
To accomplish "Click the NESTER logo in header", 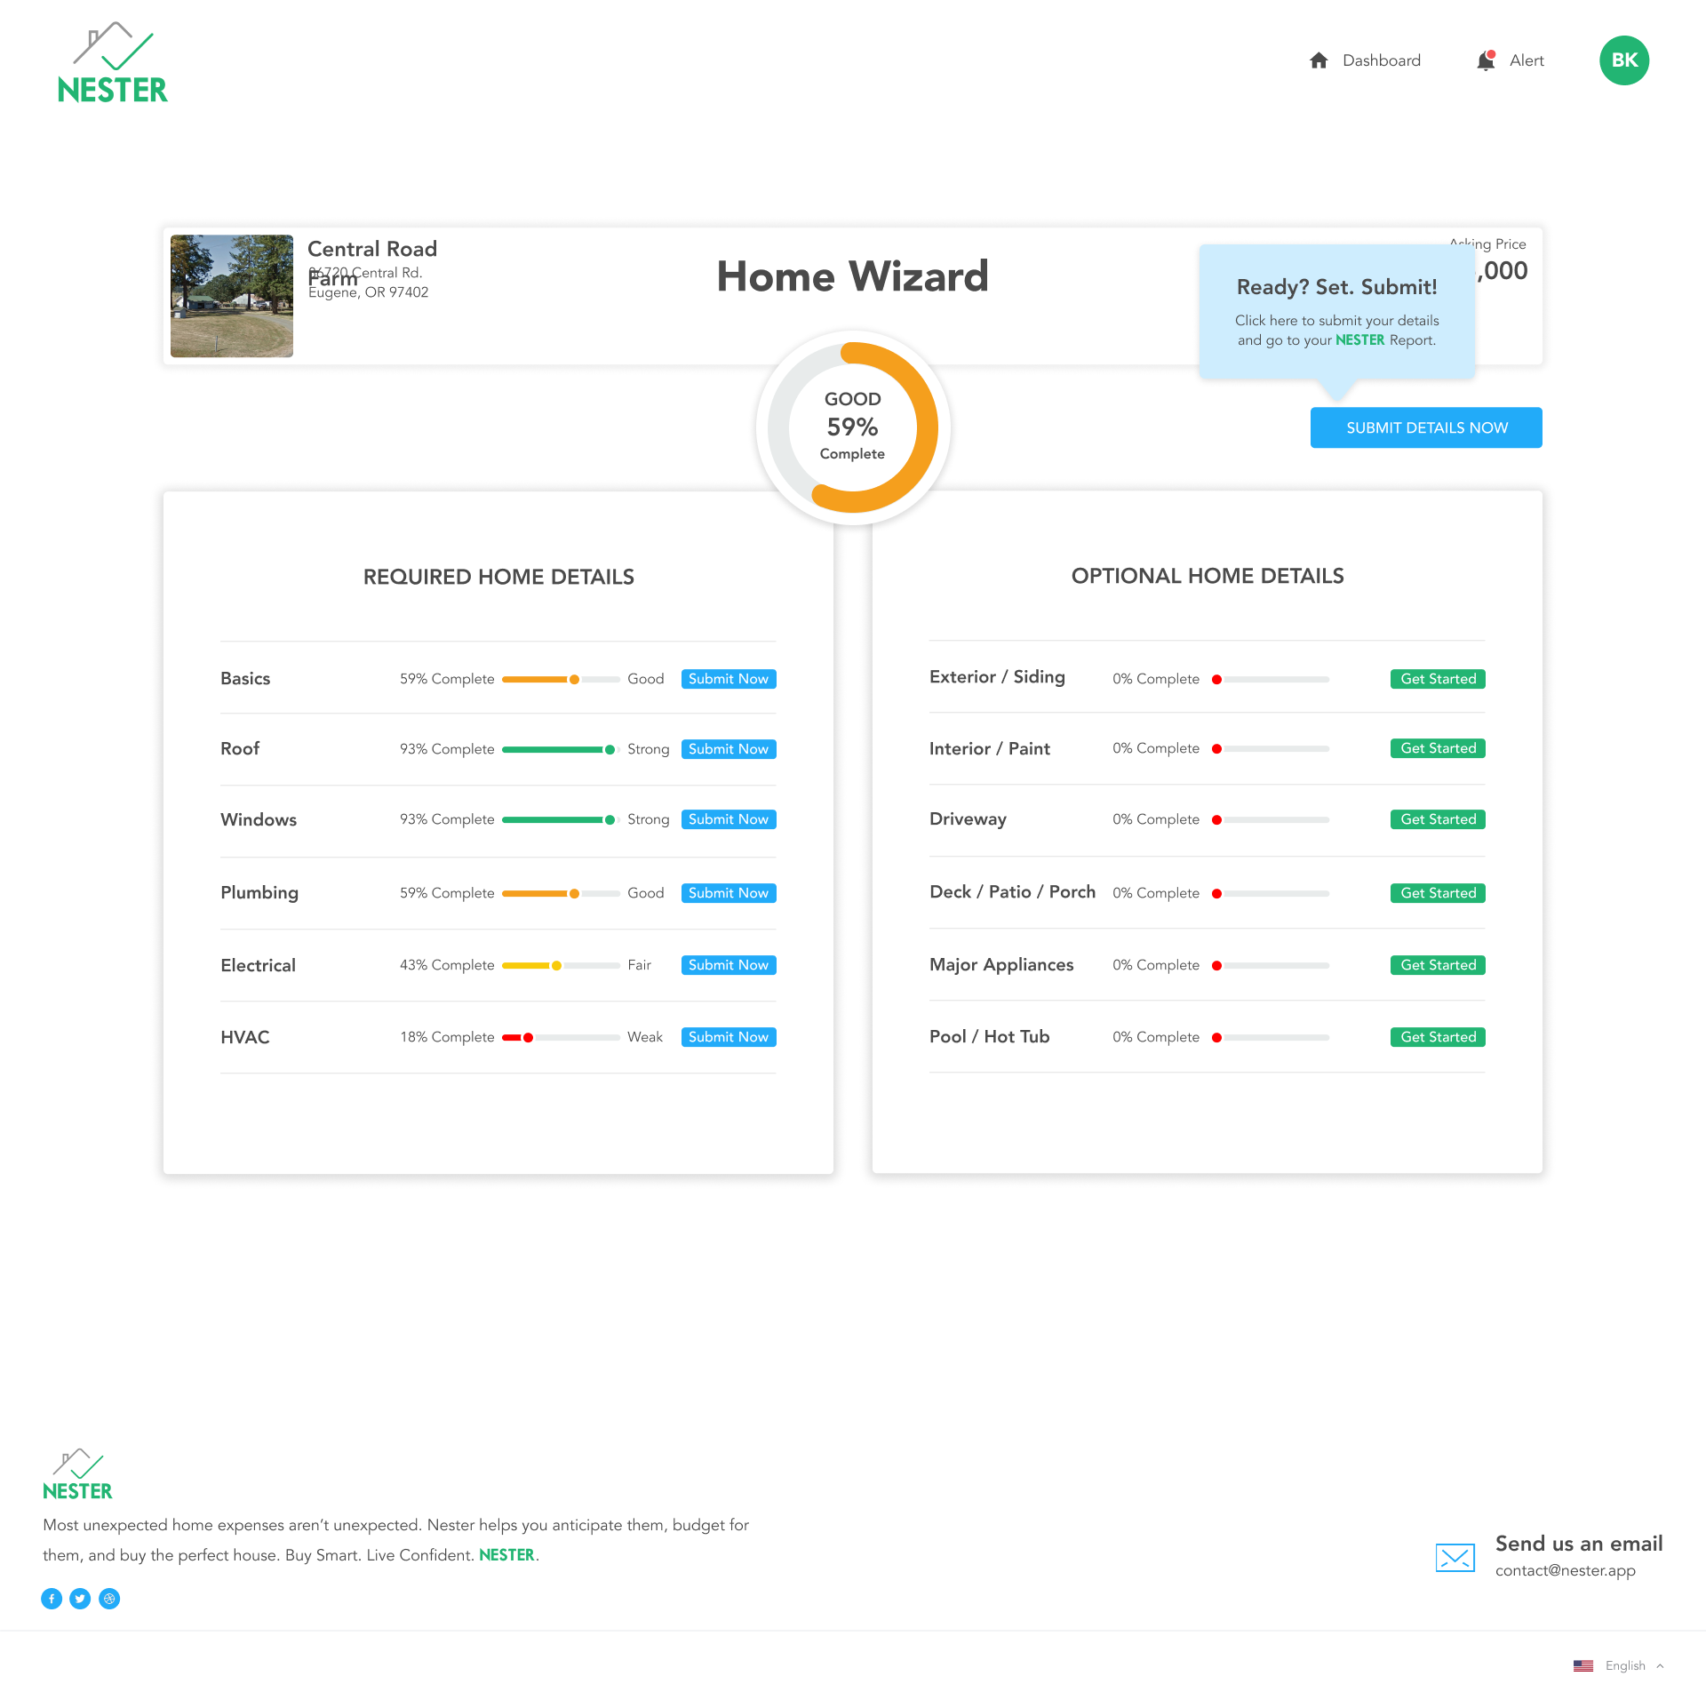I will [x=113, y=62].
